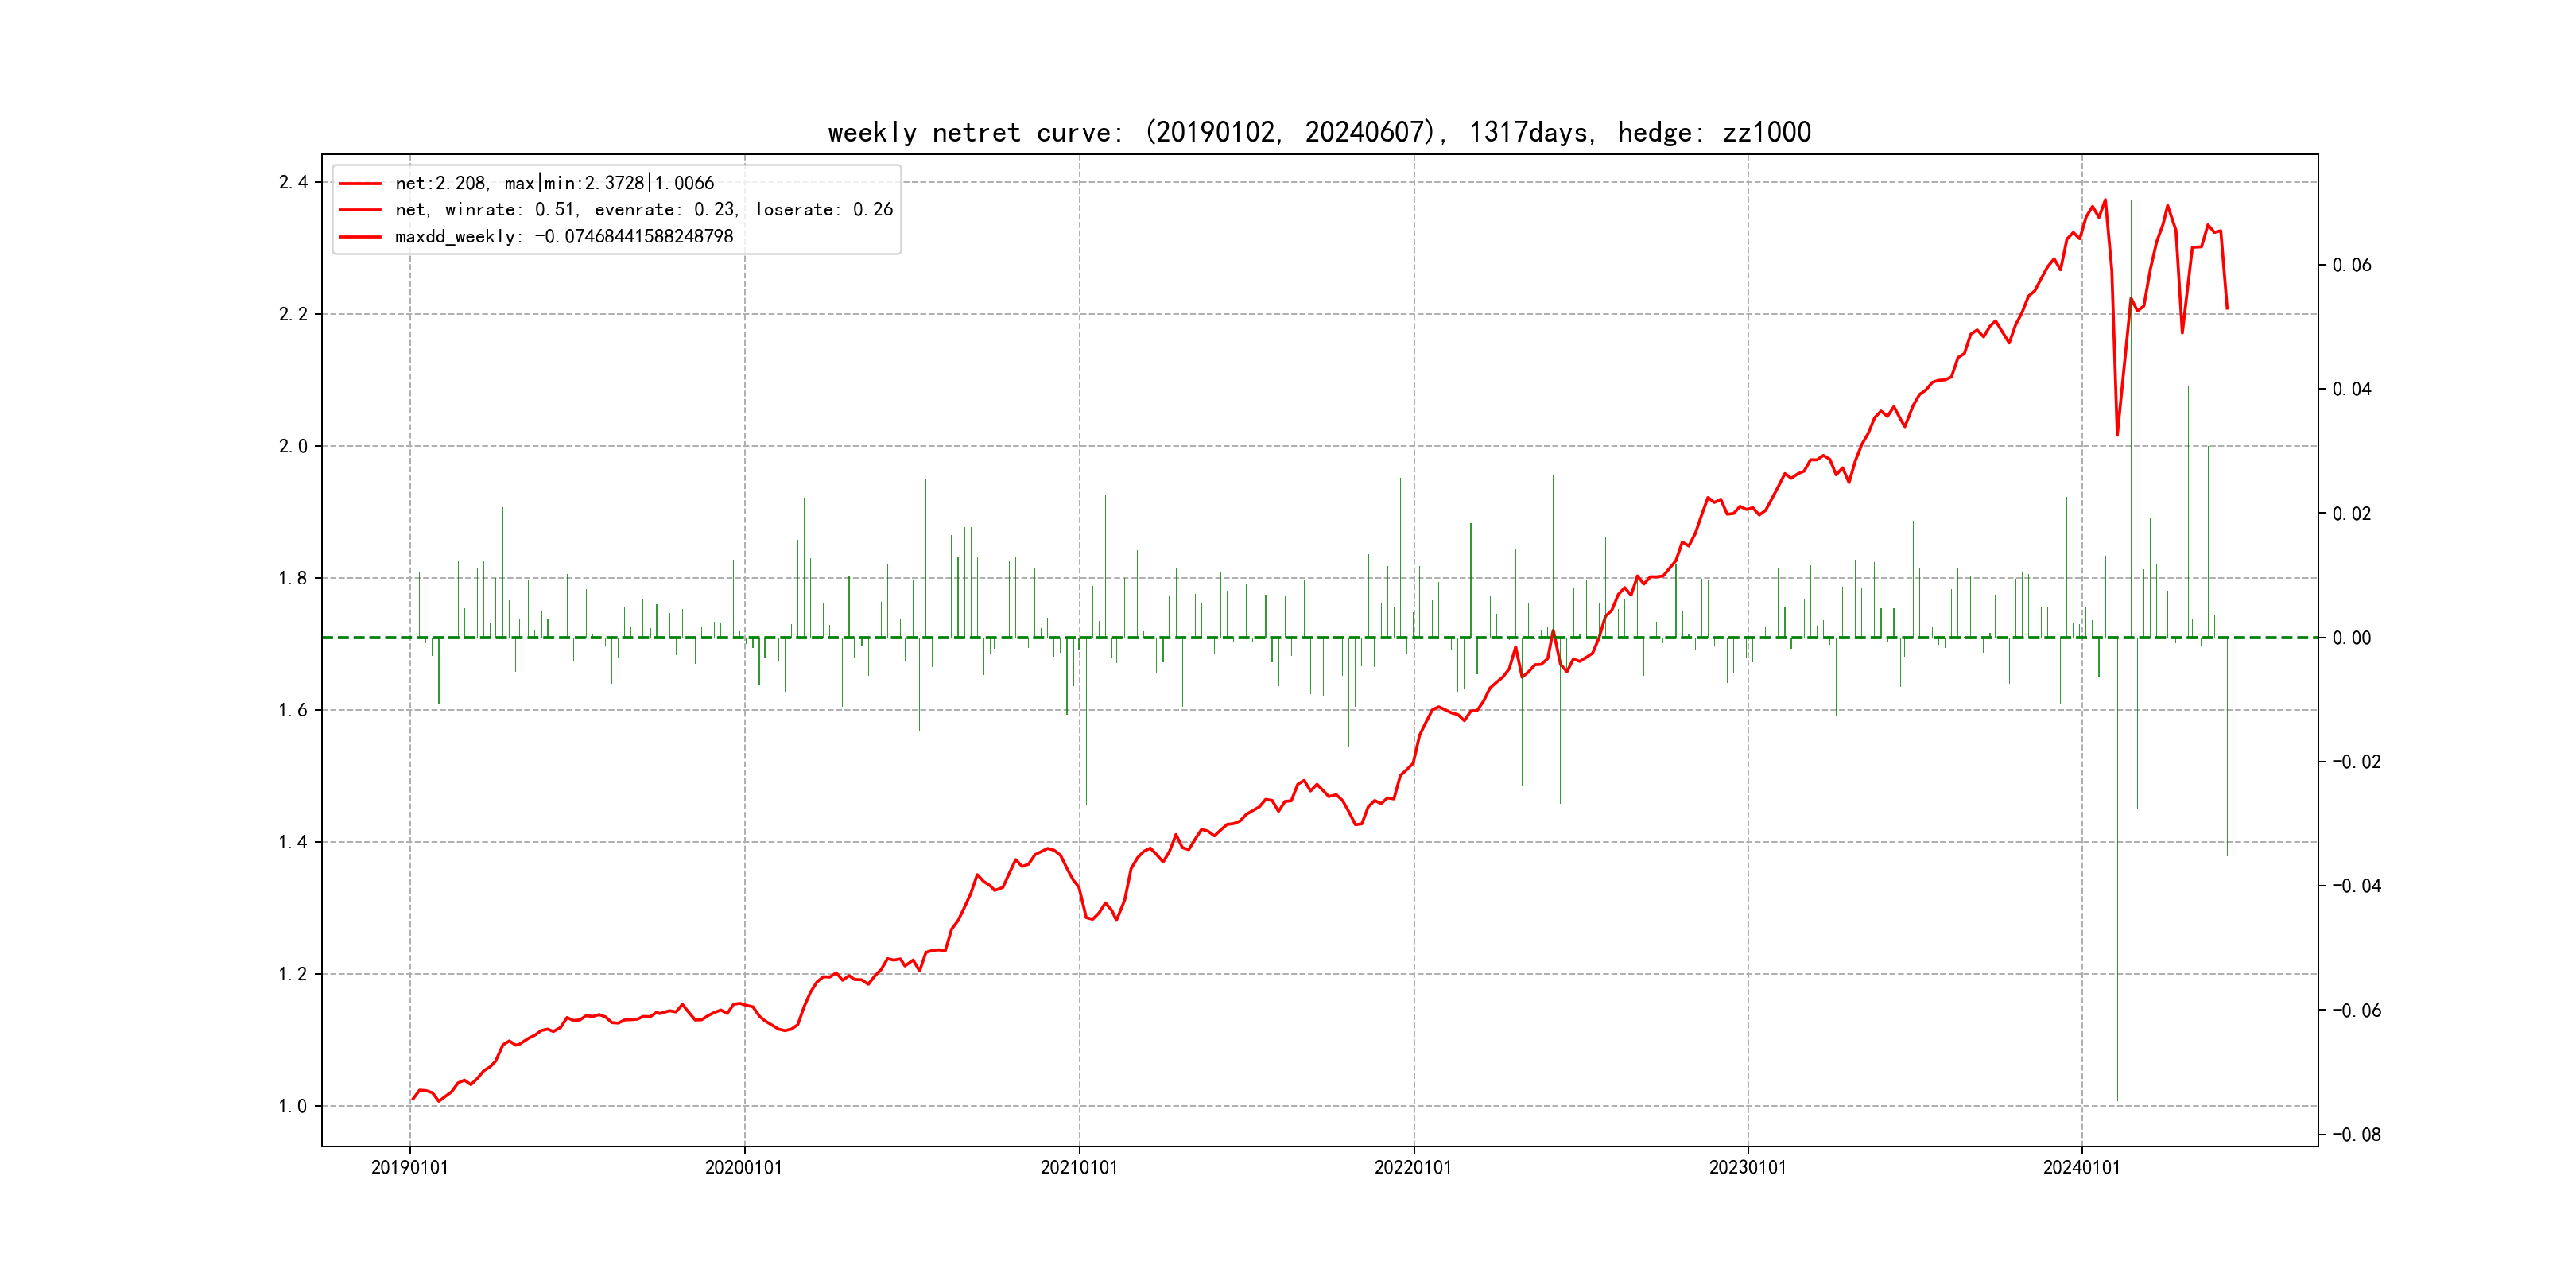Click the 20240101 x-axis label

pyautogui.click(x=2081, y=1167)
